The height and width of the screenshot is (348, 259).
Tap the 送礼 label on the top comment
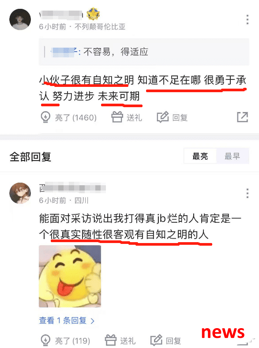(x=134, y=117)
